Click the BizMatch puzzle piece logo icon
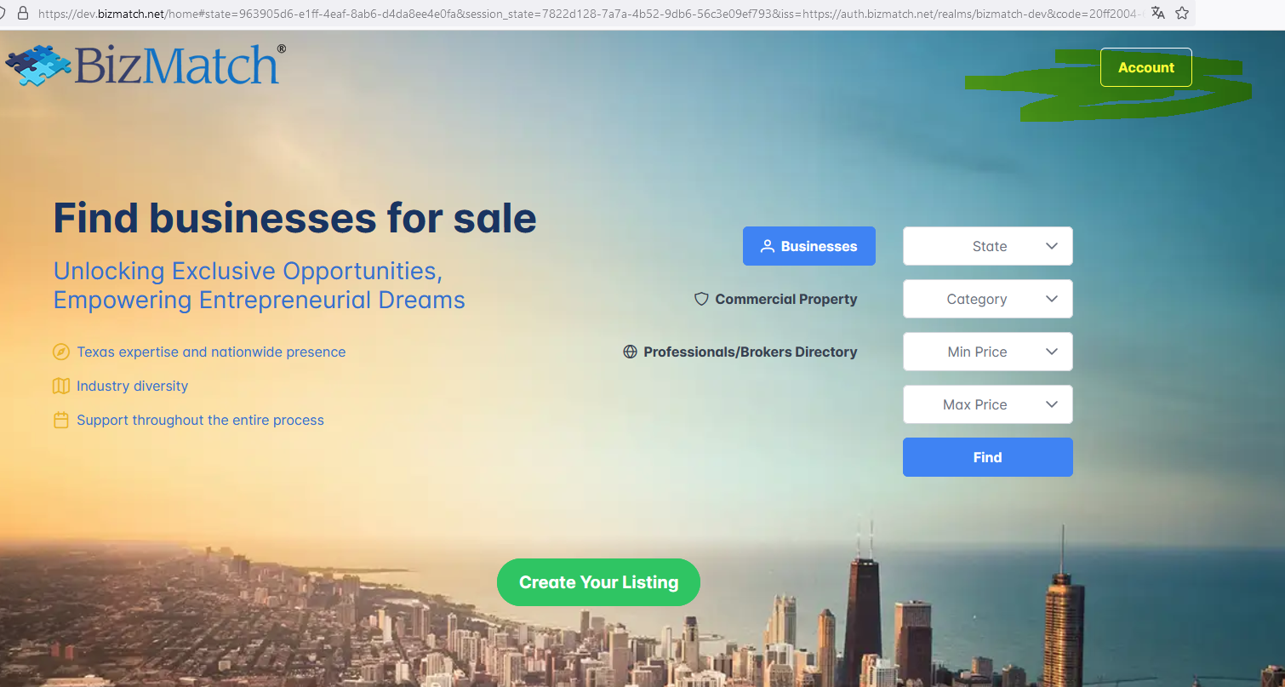 [37, 66]
